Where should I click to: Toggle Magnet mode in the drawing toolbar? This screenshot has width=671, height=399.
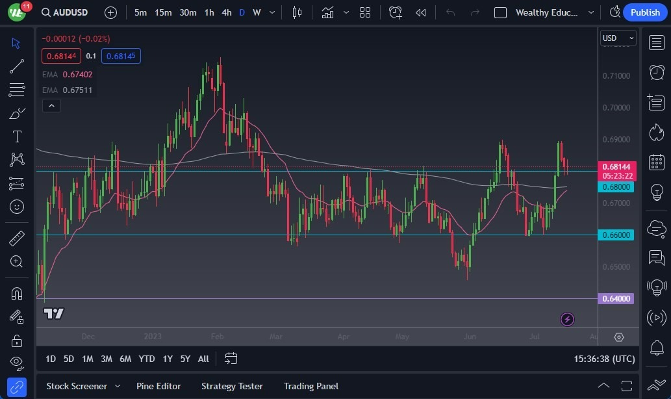pyautogui.click(x=17, y=293)
